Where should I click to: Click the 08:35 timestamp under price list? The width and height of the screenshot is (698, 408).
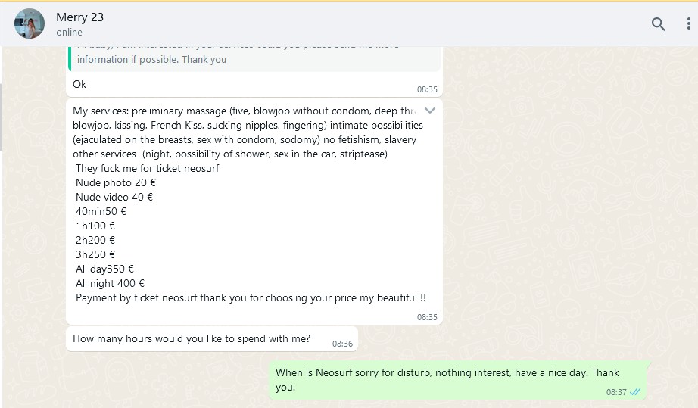[x=427, y=317]
